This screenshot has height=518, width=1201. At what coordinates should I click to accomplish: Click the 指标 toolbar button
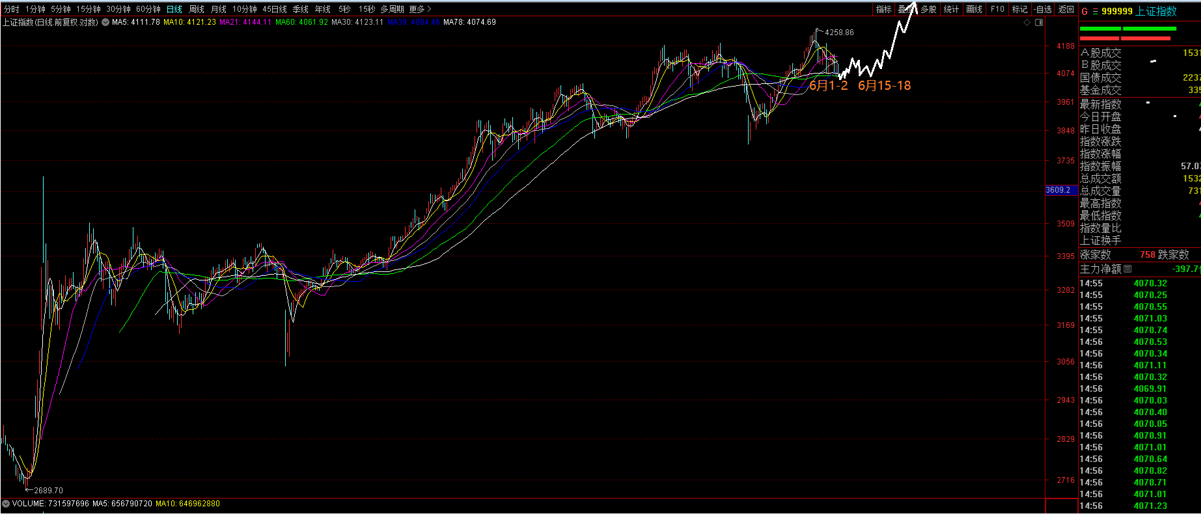[884, 9]
